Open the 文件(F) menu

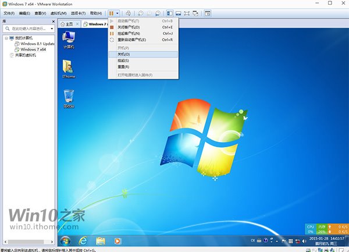(9, 13)
